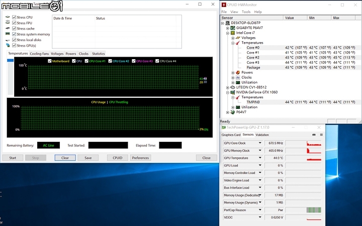The height and width of the screenshot is (226, 362).
Task: Uncheck the CPU Core #1 graph checkbox
Action: click(86, 61)
